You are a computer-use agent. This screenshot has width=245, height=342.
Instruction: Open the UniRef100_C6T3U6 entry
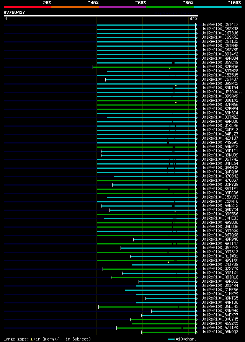pos(220,33)
